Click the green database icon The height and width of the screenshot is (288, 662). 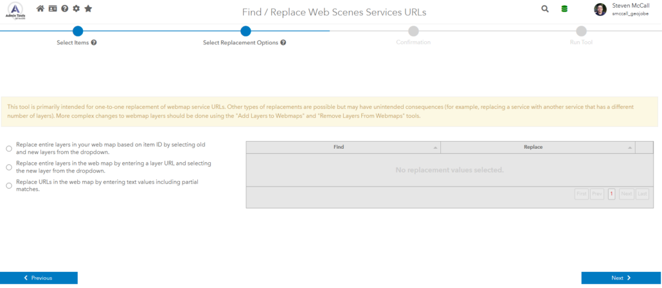[x=564, y=9]
